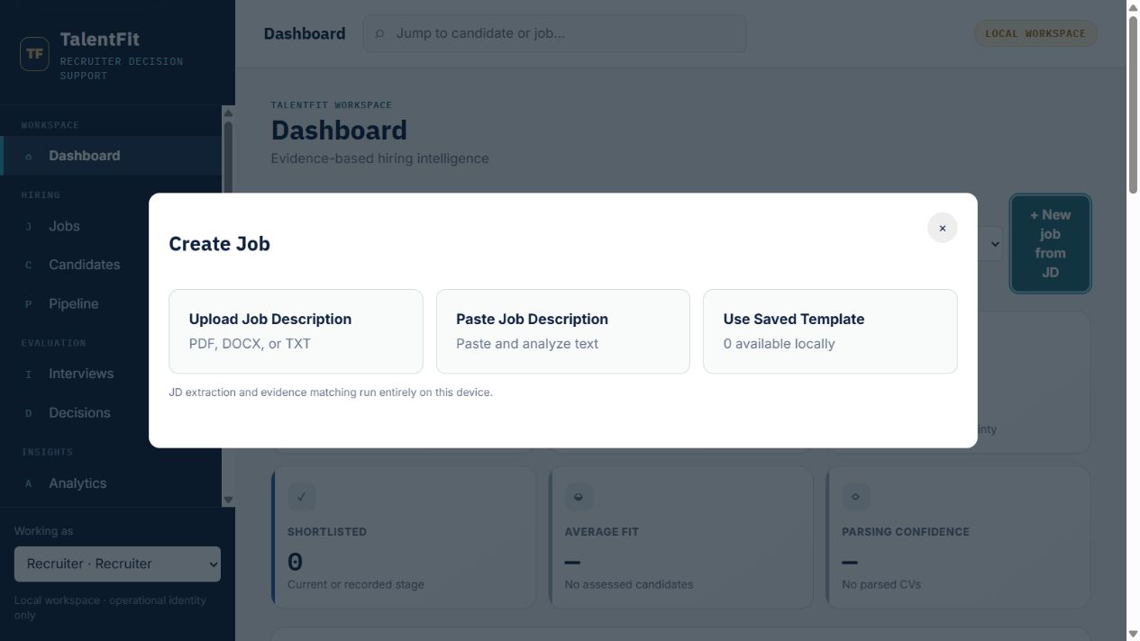Close the Create Job dialog
The width and height of the screenshot is (1140, 641).
[942, 228]
